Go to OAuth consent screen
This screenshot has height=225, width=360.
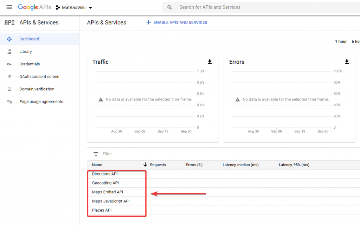point(39,77)
